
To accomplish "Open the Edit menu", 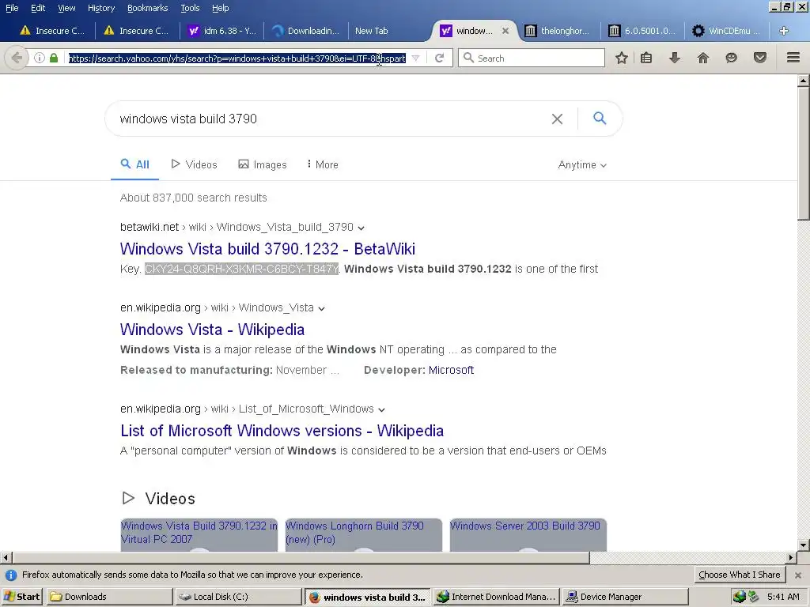I will (x=38, y=8).
